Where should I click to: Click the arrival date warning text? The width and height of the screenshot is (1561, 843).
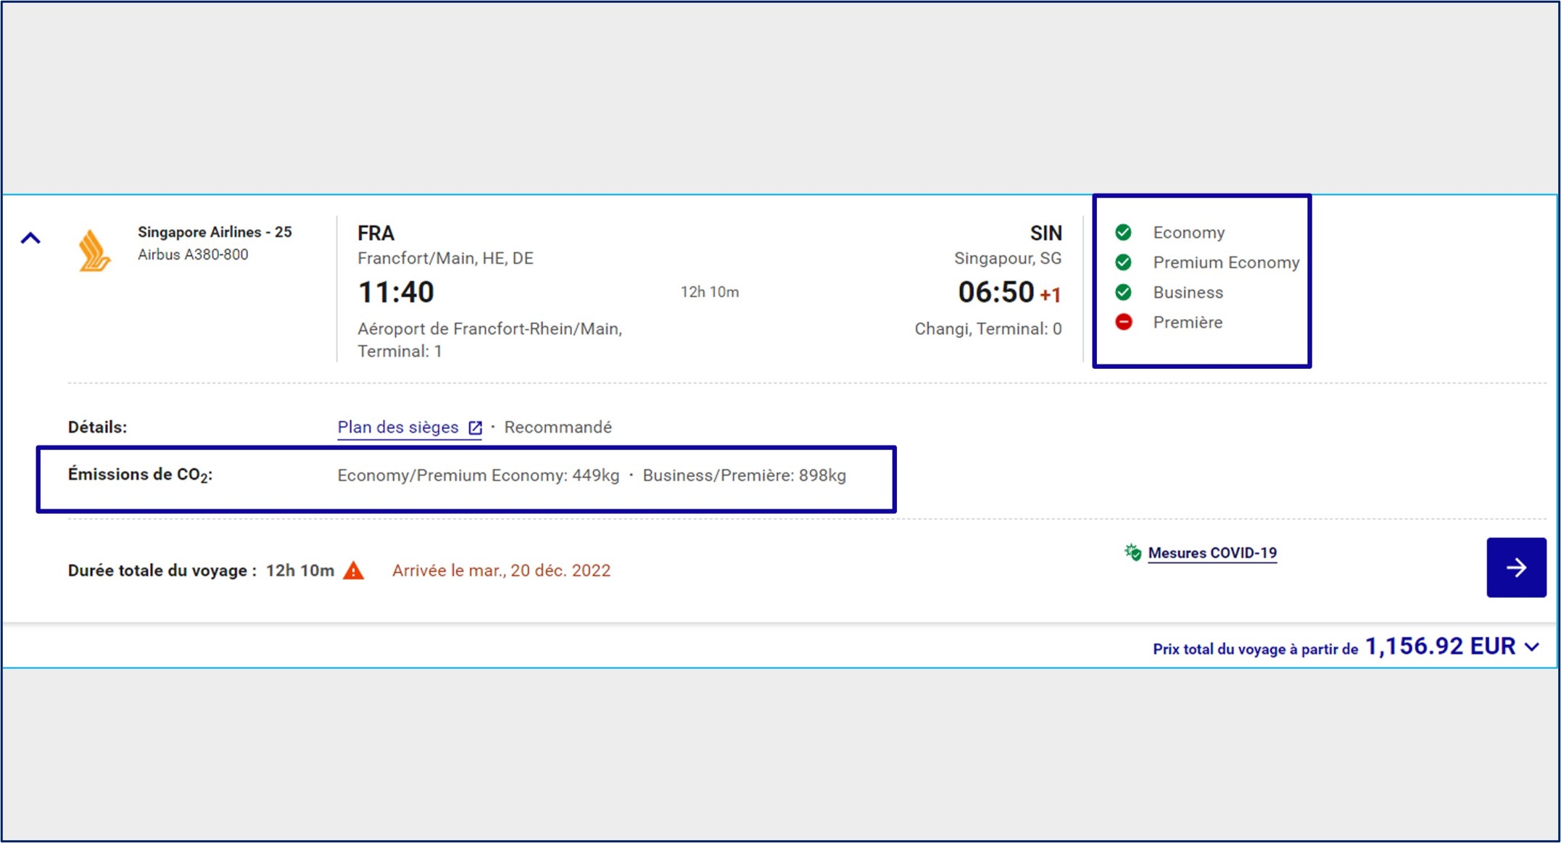(501, 570)
